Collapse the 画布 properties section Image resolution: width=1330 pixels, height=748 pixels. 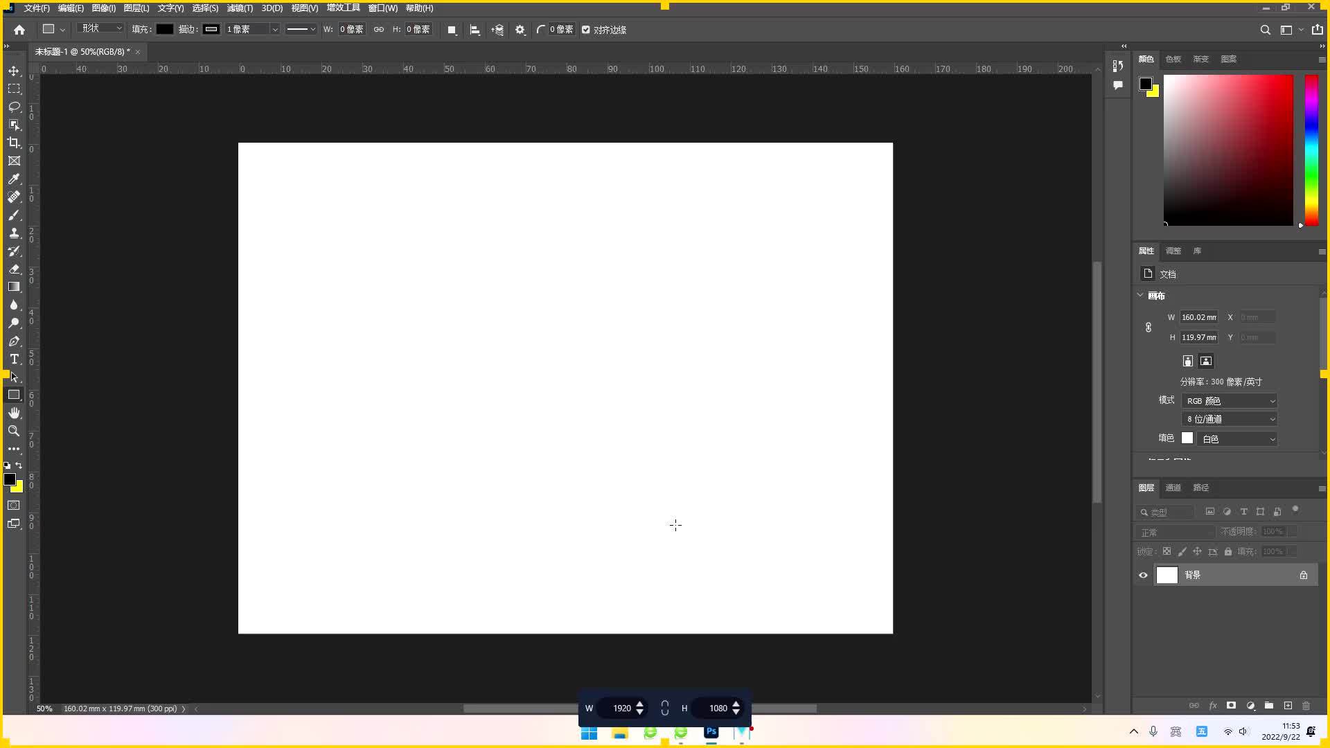(1141, 295)
